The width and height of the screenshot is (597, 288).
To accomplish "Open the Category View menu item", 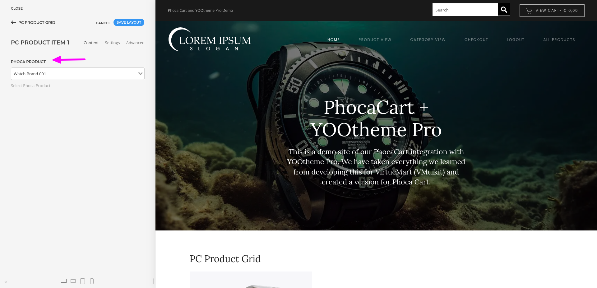I will pyautogui.click(x=428, y=40).
